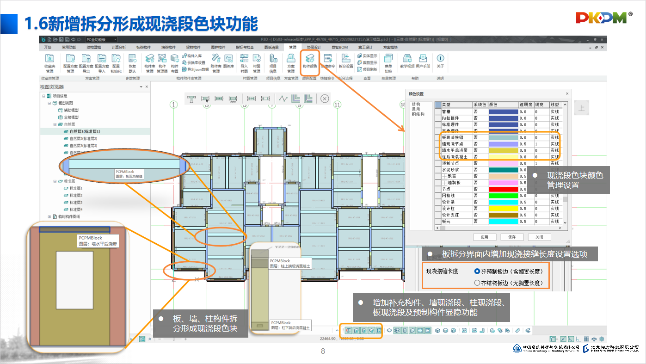646x364 pixels.
Task: Open 衬图管理 in the ribbon
Action: point(257,63)
